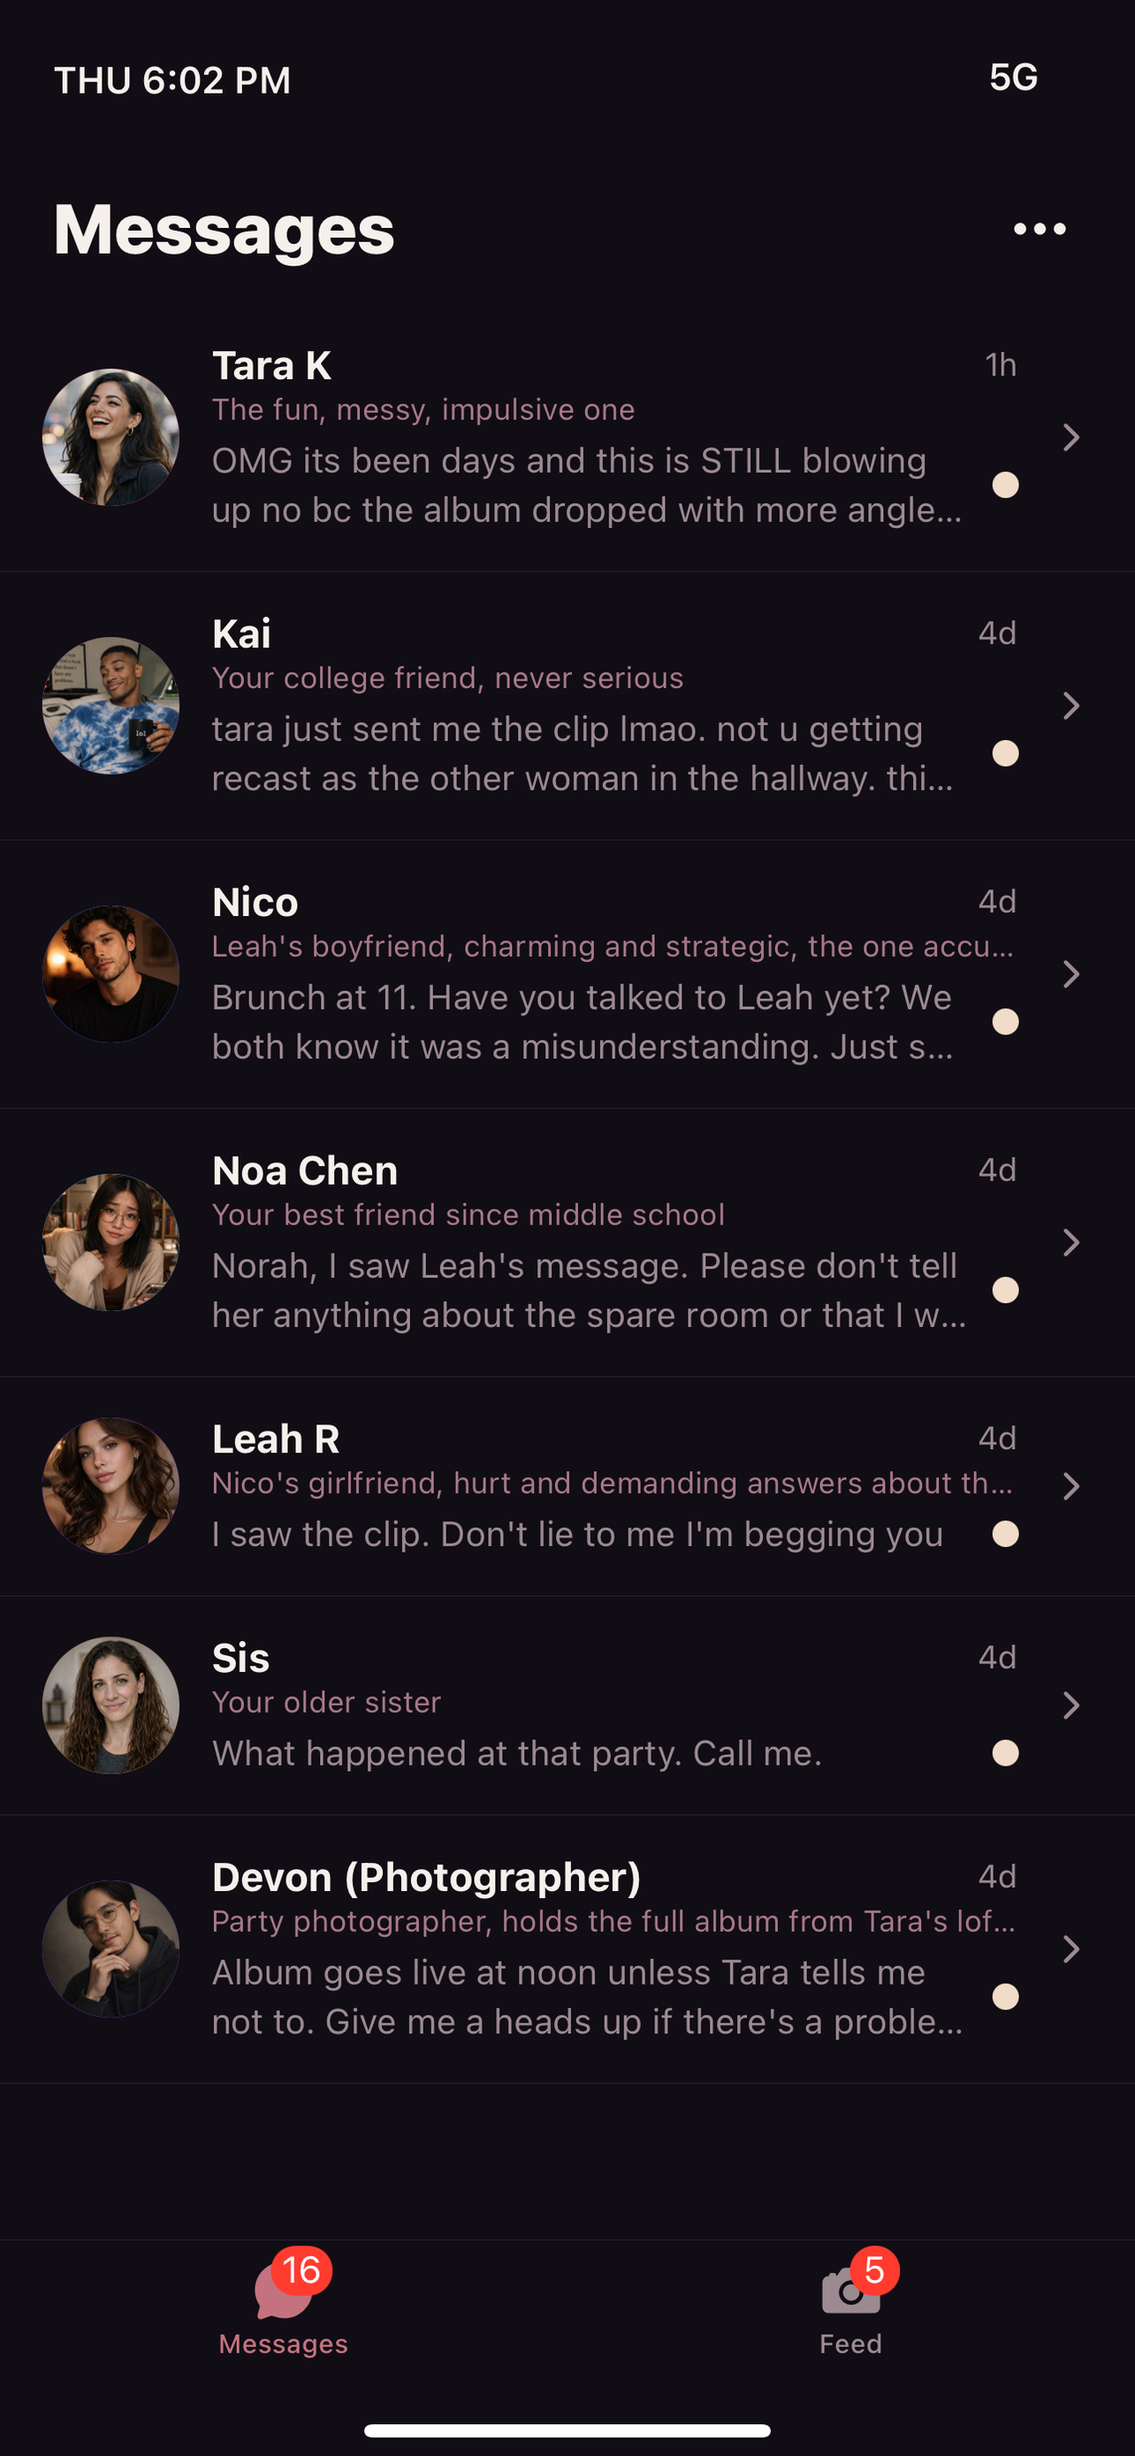Tap Noa Chen's avatar
This screenshot has width=1135, height=2456.
click(x=110, y=1242)
